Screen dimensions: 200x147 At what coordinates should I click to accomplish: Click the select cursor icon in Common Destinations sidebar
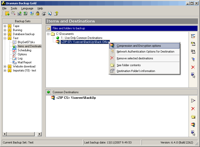click(193, 133)
